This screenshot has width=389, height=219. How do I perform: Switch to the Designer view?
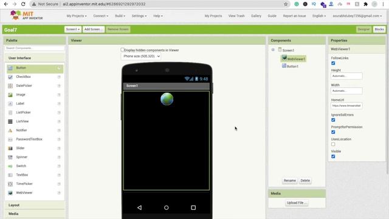click(x=363, y=29)
